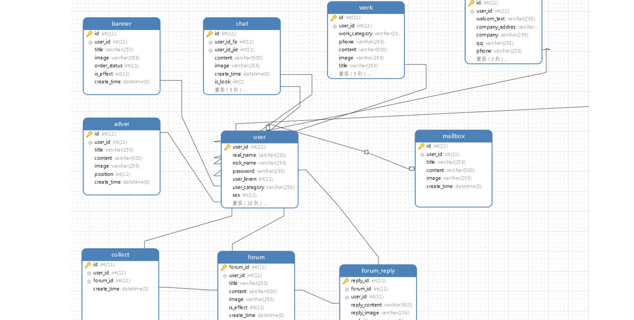634x320 pixels.
Task: Click primary key icon in mailbox table
Action: pos(421,146)
